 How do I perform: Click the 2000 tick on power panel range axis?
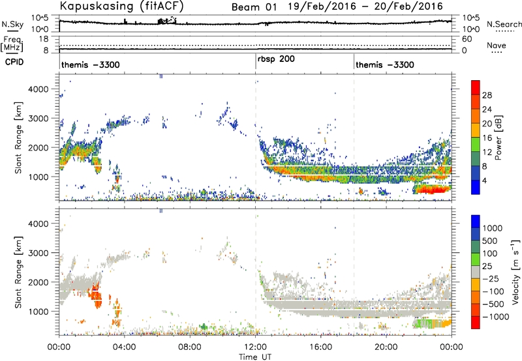pyautogui.click(x=38, y=147)
